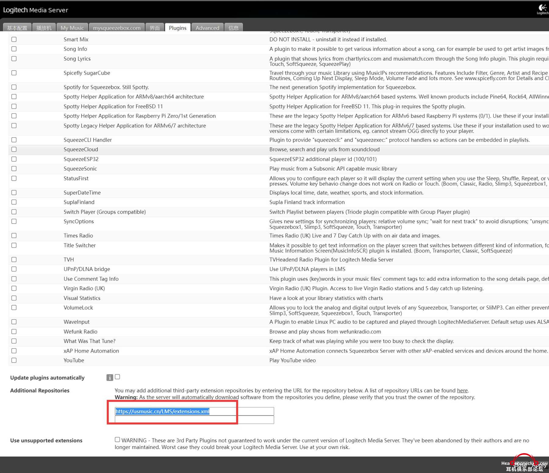549x473 pixels.
Task: Tick the SyncOptions plugin checkbox
Action: [14, 222]
